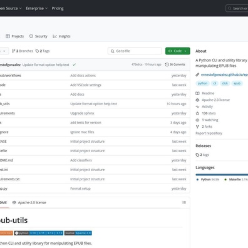The image size is (248, 248).
Task: Click the green commit status checkmark
Action: click(x=74, y=65)
